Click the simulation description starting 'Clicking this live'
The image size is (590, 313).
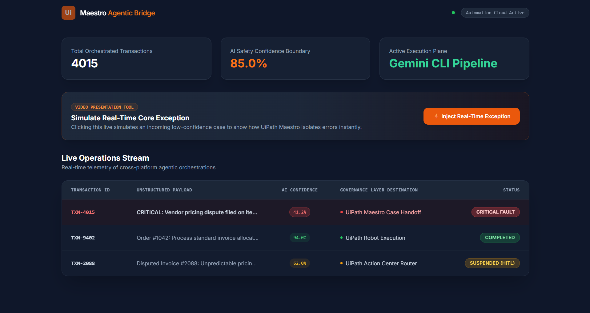pyautogui.click(x=216, y=127)
